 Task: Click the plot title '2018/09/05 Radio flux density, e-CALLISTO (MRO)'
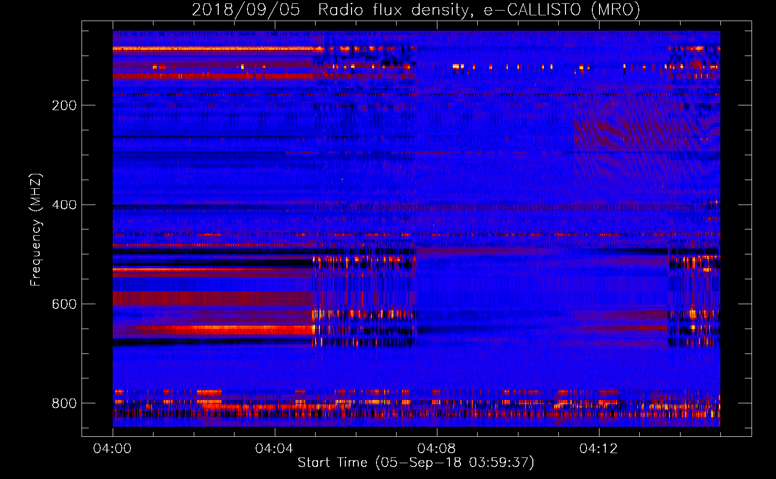[x=416, y=10]
